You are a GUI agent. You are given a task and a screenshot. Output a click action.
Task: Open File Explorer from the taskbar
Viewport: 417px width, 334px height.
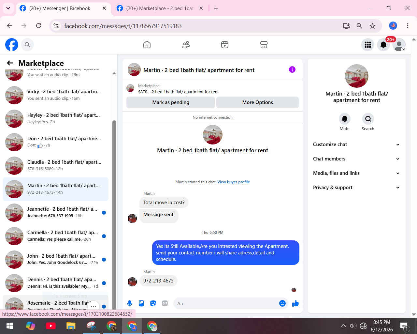click(x=71, y=326)
